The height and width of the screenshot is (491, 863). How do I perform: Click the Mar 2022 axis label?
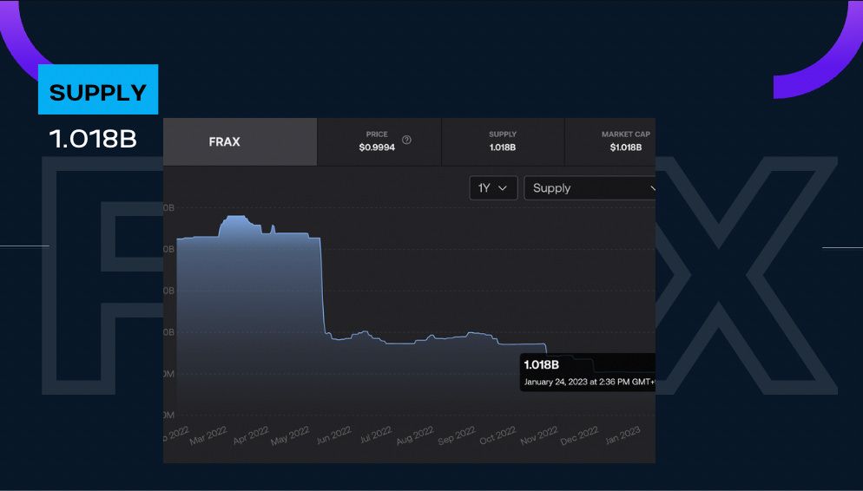(208, 435)
